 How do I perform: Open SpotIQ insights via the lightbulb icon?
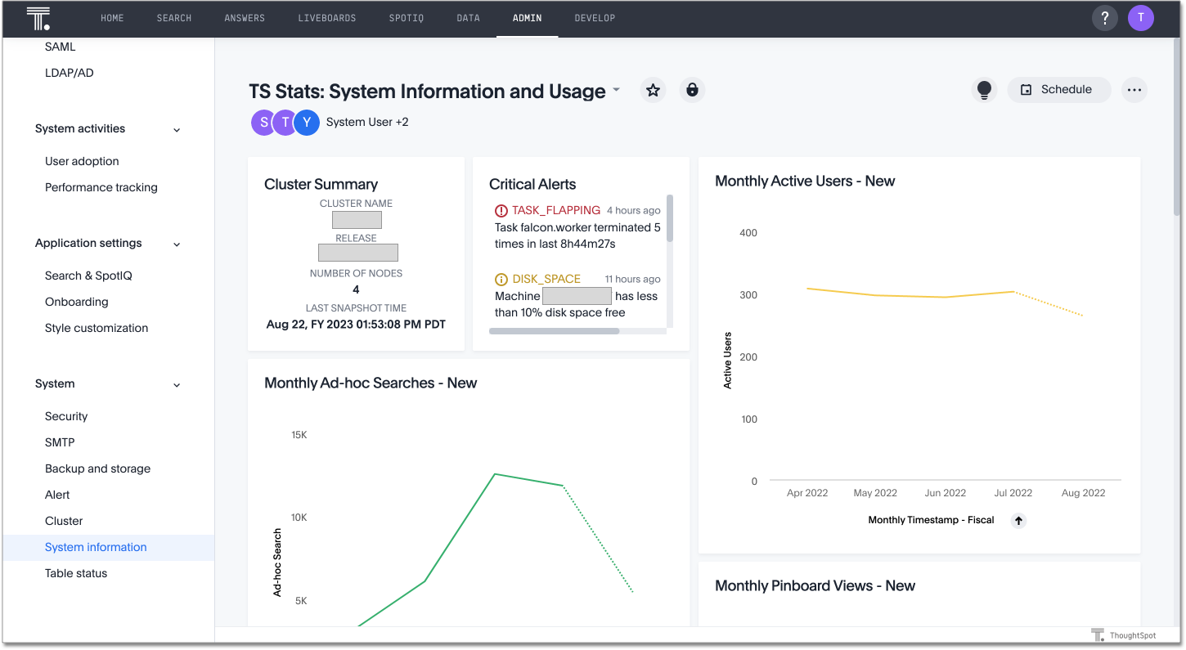point(984,90)
